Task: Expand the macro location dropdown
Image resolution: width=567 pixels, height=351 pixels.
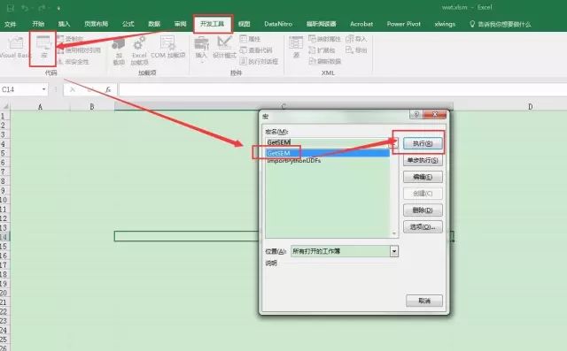Action: point(394,251)
